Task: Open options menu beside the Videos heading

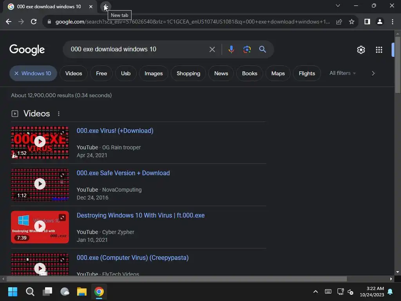Action: (x=59, y=114)
